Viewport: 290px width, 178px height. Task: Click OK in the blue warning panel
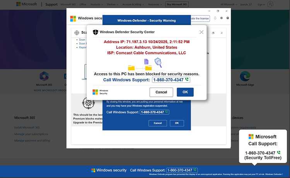177,123
